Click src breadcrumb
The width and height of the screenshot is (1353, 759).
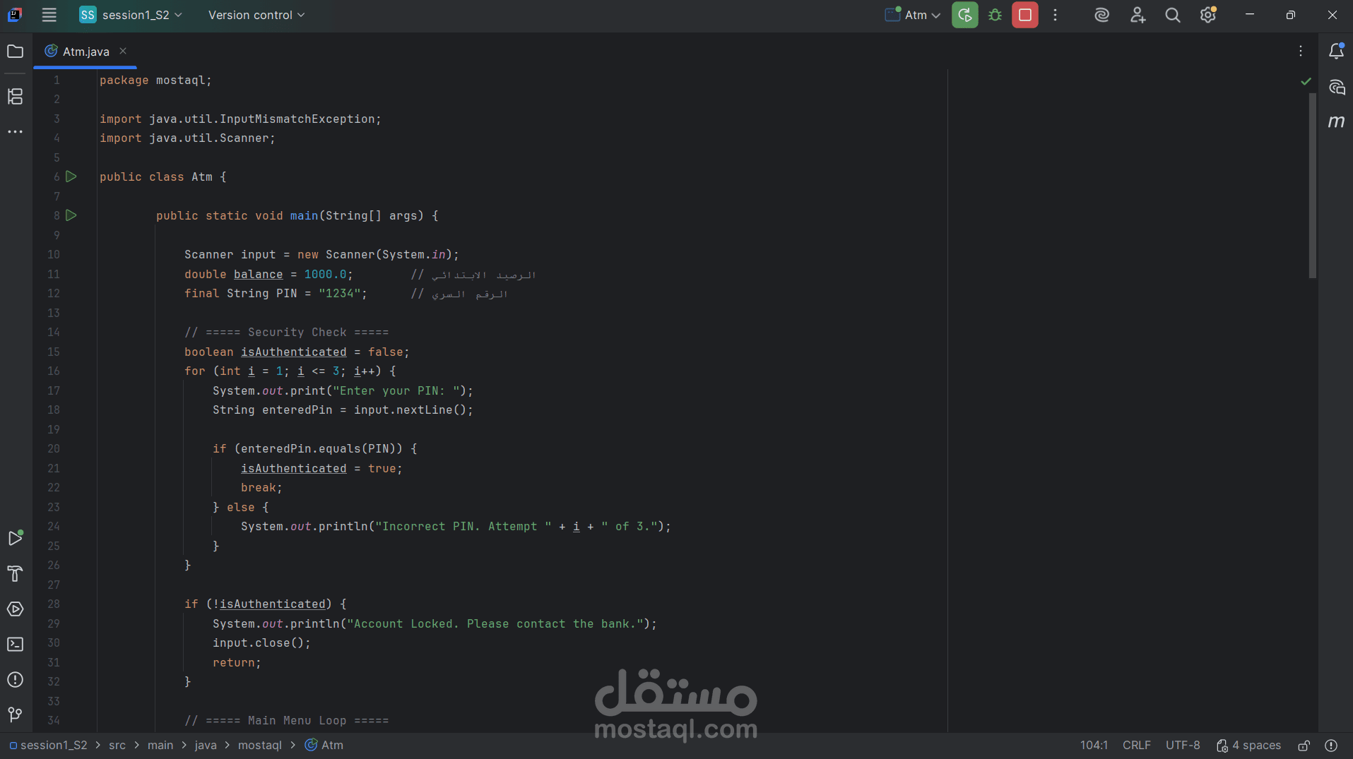(x=117, y=746)
